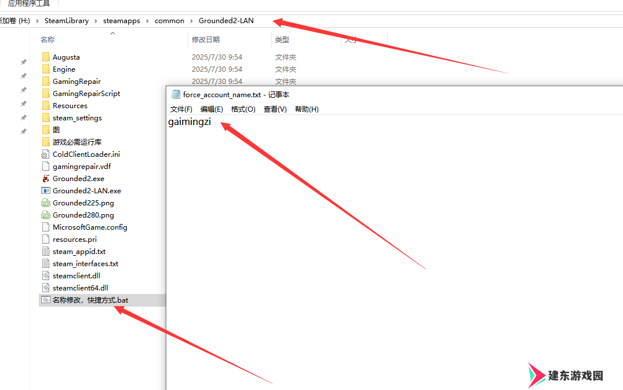
Task: Go to SteamLibrary in the address bar
Action: tap(66, 21)
